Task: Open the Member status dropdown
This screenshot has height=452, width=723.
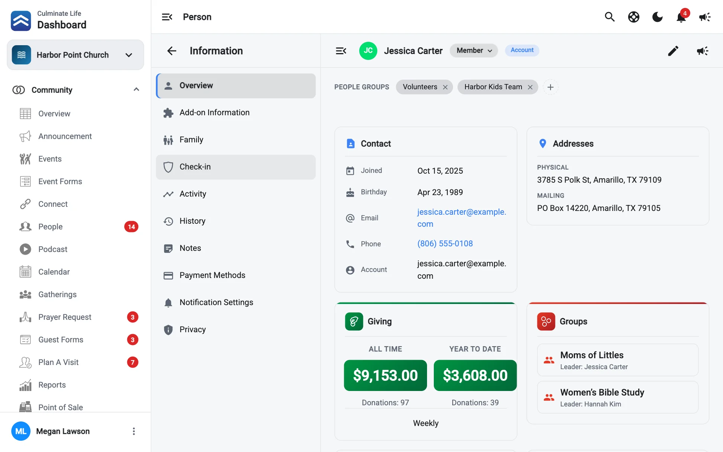Action: tap(474, 50)
